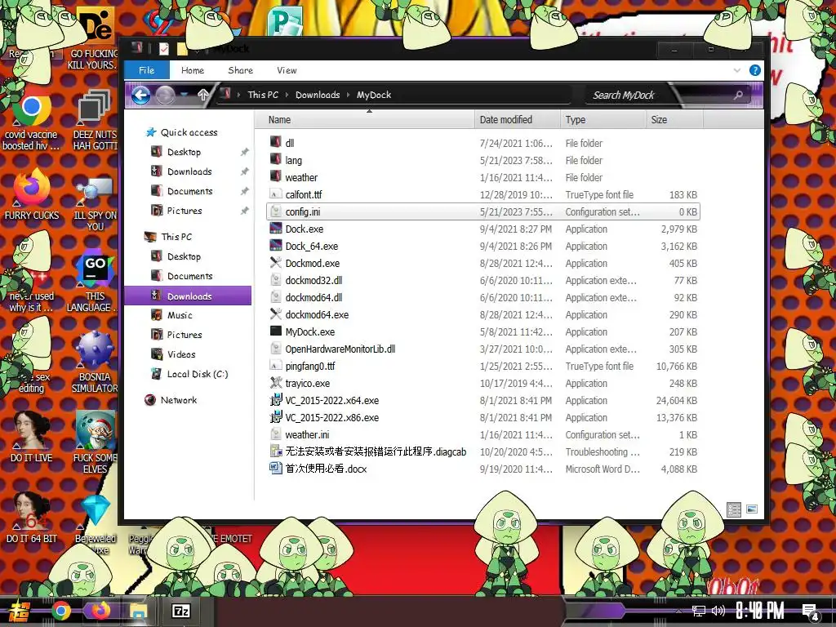The image size is (836, 627).
Task: Select the VC_2015-2022.x64.exe installer icon
Action: 276,400
